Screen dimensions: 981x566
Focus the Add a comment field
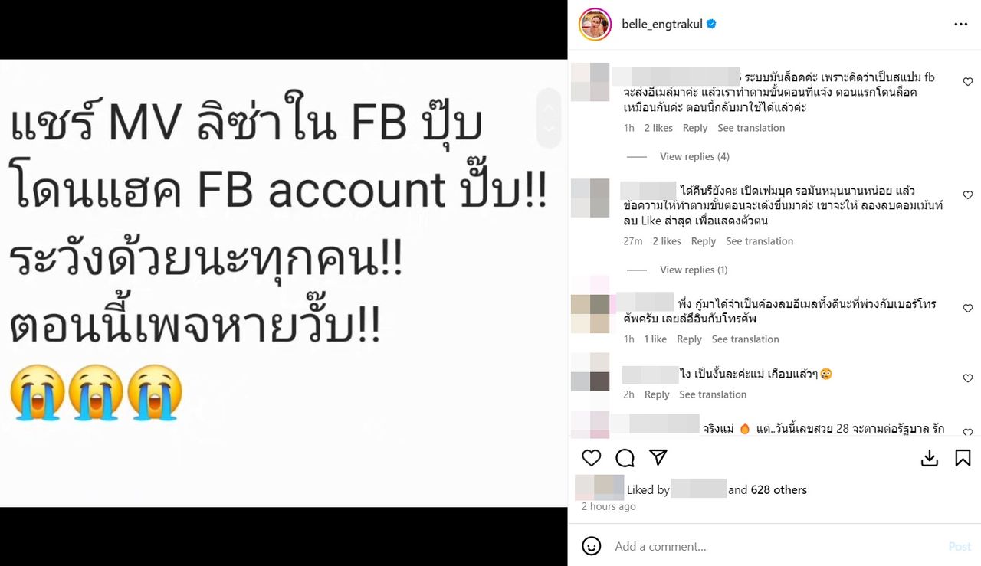click(774, 546)
